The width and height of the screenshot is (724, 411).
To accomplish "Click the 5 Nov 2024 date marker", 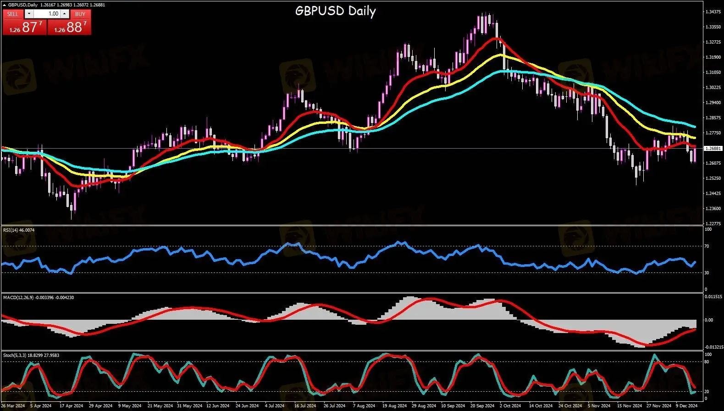I will (x=599, y=405).
